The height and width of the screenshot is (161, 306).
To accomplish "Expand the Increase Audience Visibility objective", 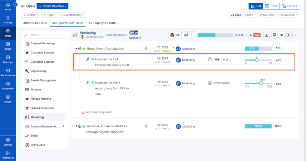I will [76, 126].
